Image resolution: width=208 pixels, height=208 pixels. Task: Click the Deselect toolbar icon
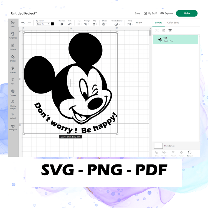(x=62, y=24)
